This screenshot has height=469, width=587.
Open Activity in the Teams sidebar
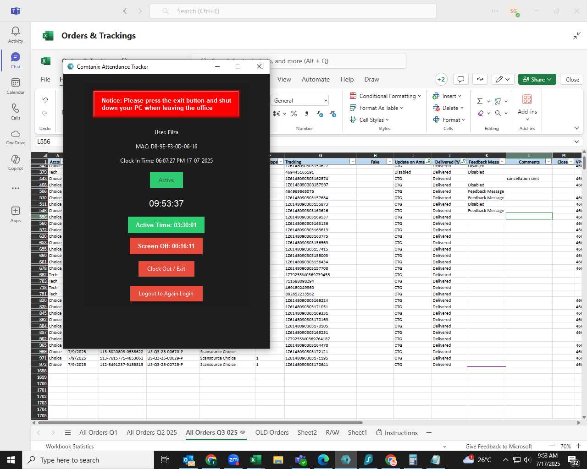tap(16, 35)
